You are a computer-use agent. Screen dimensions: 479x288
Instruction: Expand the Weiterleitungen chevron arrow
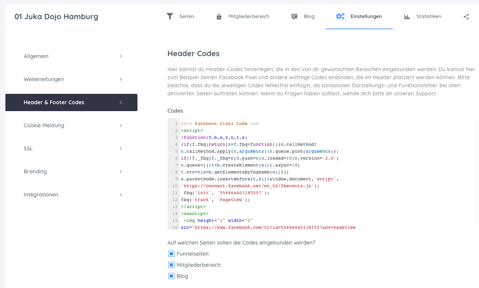pos(121,79)
